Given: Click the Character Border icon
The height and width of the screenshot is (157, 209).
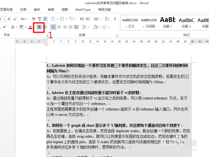Looking at the screenshot, I should (45, 19).
